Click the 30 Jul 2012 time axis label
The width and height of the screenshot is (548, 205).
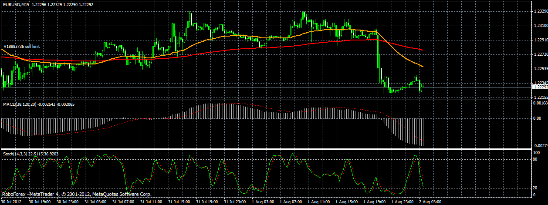pyautogui.click(x=11, y=202)
